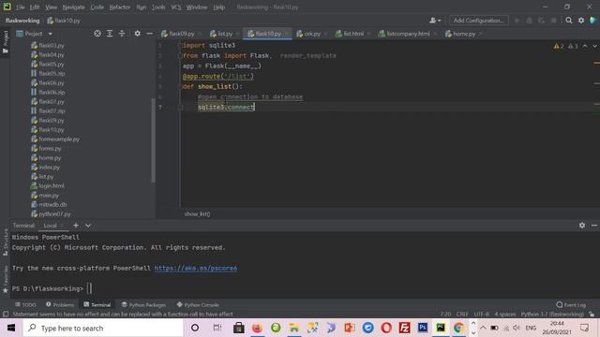Open the Navigate menu
The image size is (600, 337).
point(73,7)
